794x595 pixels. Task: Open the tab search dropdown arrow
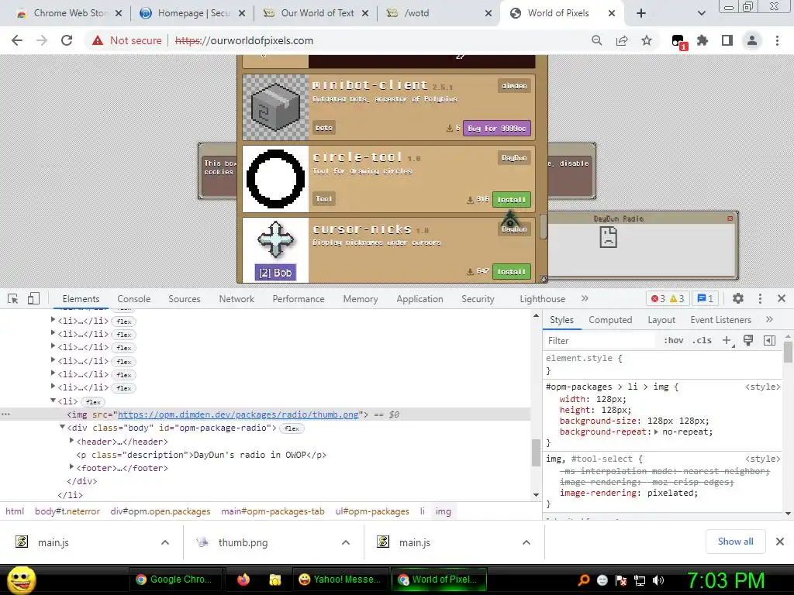coord(701,13)
